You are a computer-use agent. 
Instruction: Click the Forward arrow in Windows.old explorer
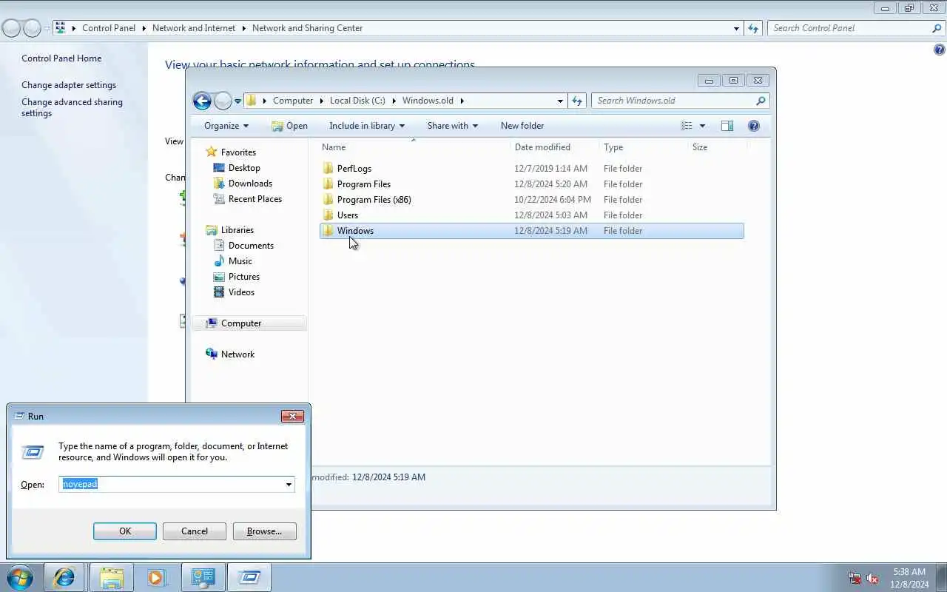tap(223, 101)
